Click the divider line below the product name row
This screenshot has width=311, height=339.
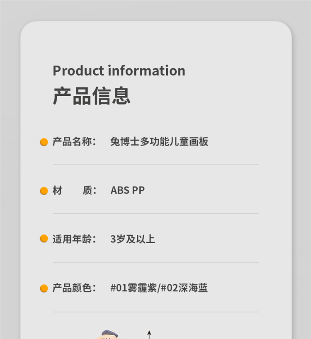coord(155,165)
